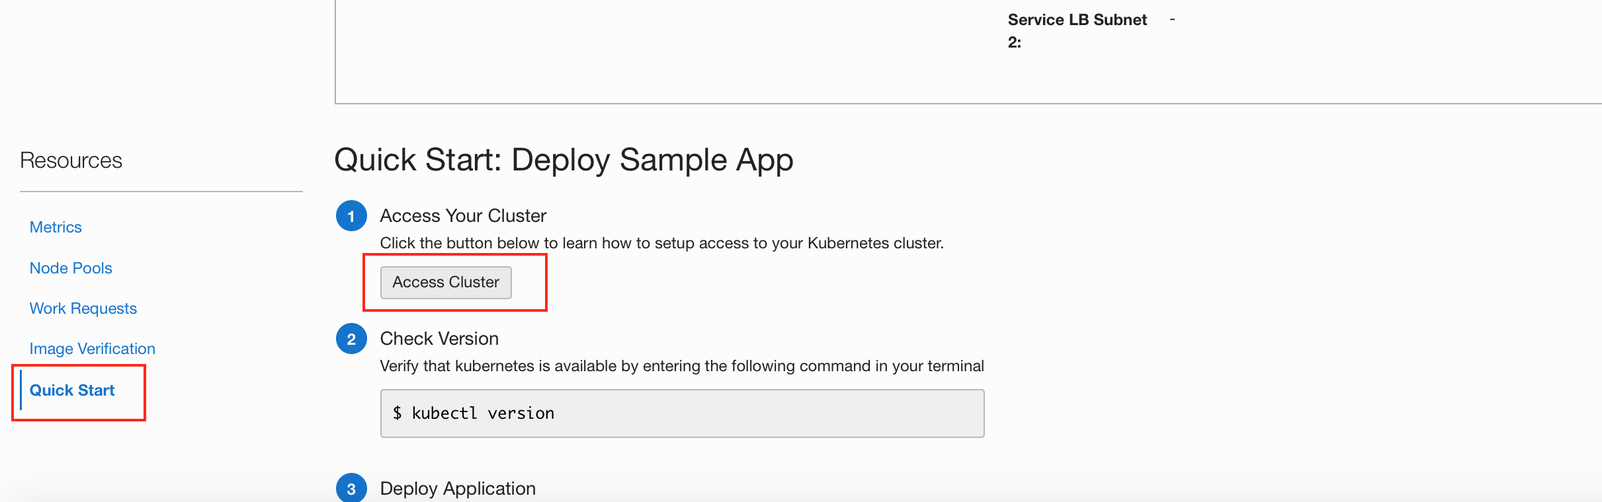1602x502 pixels.
Task: Click the Access Your Cluster step title
Action: [x=463, y=216]
